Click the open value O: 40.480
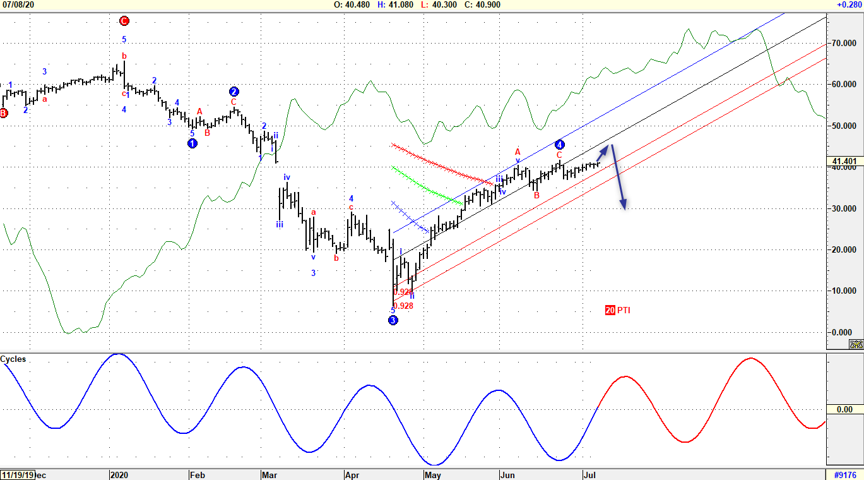 pos(353,4)
